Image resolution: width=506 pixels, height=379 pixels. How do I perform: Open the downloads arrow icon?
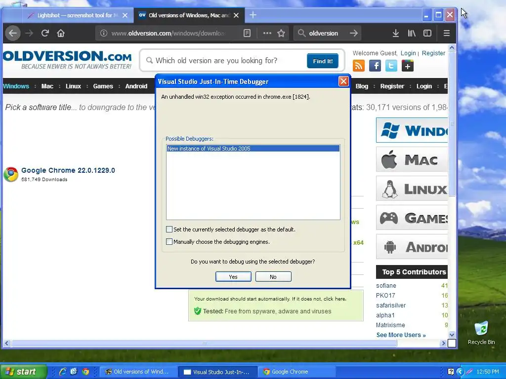(x=396, y=33)
